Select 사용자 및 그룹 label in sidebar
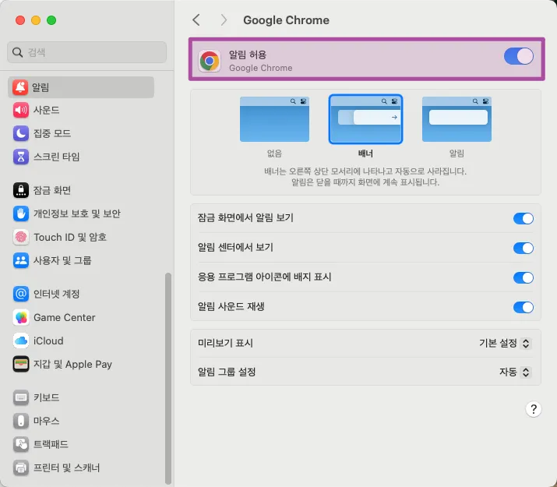Viewport: 557px width, 487px height. pyautogui.click(x=62, y=260)
